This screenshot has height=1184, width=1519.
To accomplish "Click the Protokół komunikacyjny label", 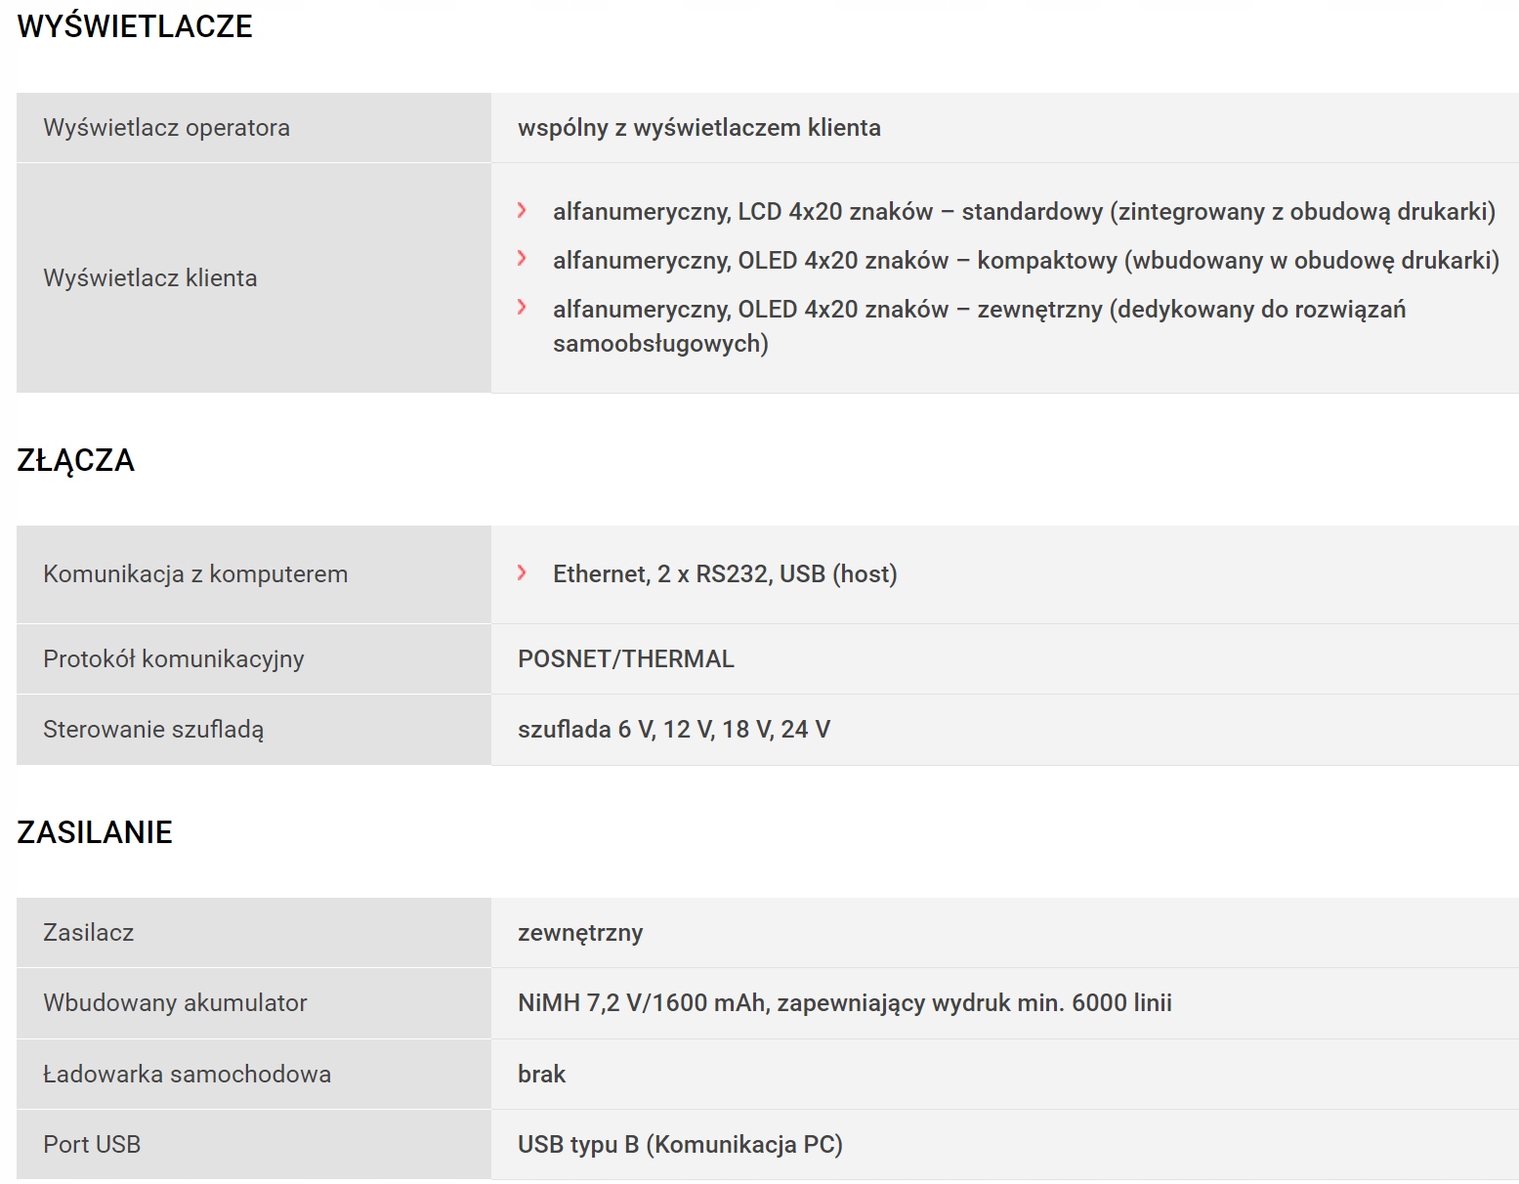I will tap(174, 659).
